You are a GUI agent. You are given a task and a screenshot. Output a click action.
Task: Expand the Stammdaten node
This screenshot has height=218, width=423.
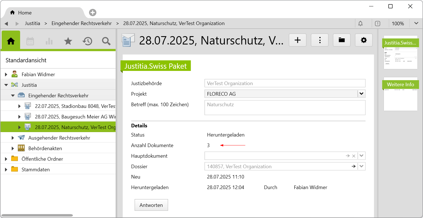6,169
